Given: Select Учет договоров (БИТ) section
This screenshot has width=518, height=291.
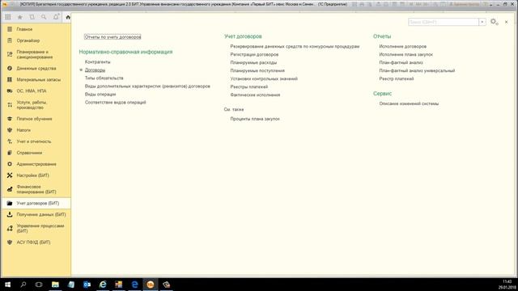Looking at the screenshot, I should (x=36, y=203).
